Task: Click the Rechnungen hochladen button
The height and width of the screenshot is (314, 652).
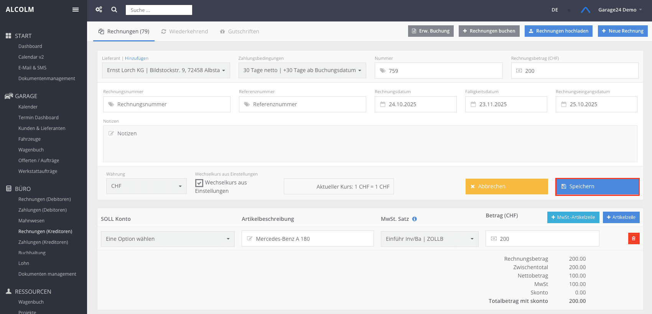Action: coord(558,31)
